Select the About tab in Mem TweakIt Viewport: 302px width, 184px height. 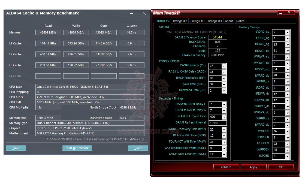pyautogui.click(x=229, y=21)
